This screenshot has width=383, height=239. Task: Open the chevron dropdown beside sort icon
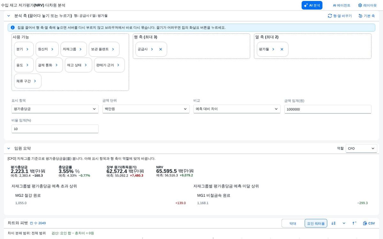coord(344,223)
